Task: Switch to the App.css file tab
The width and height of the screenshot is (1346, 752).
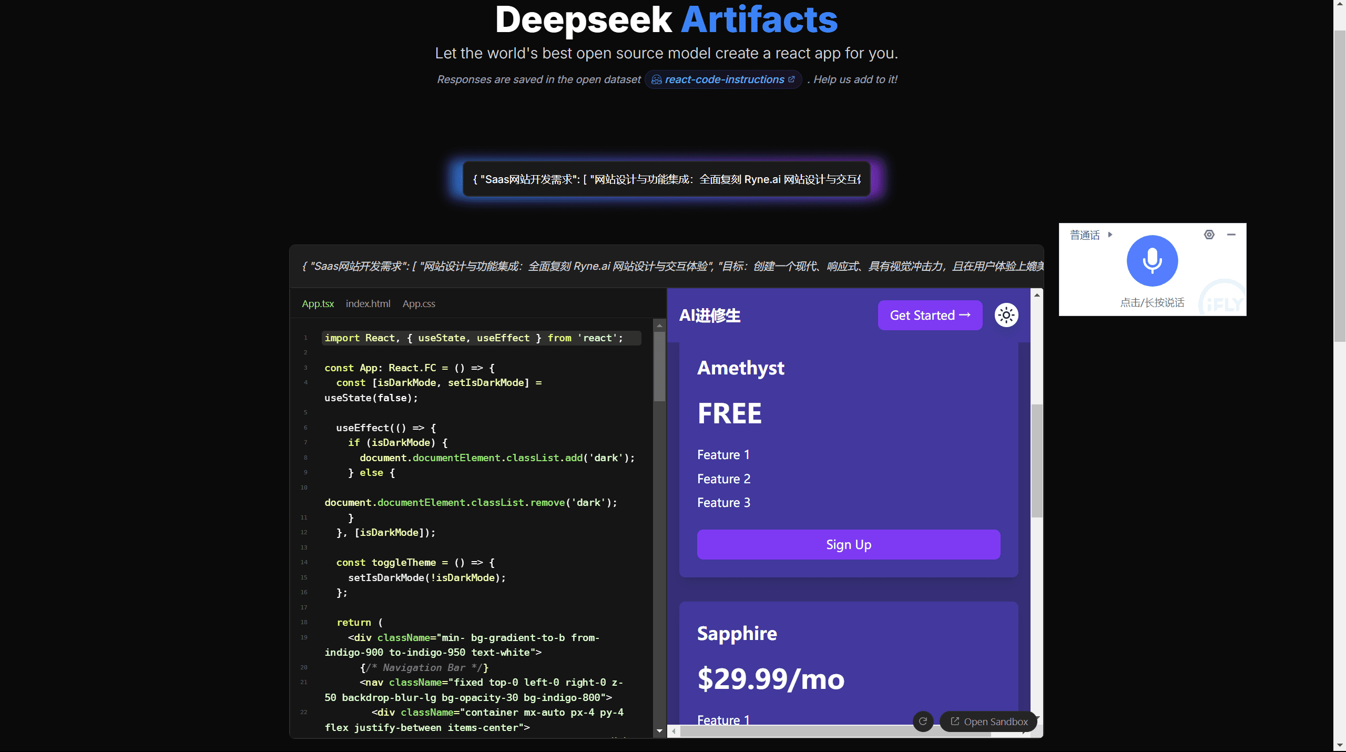Action: (x=419, y=303)
